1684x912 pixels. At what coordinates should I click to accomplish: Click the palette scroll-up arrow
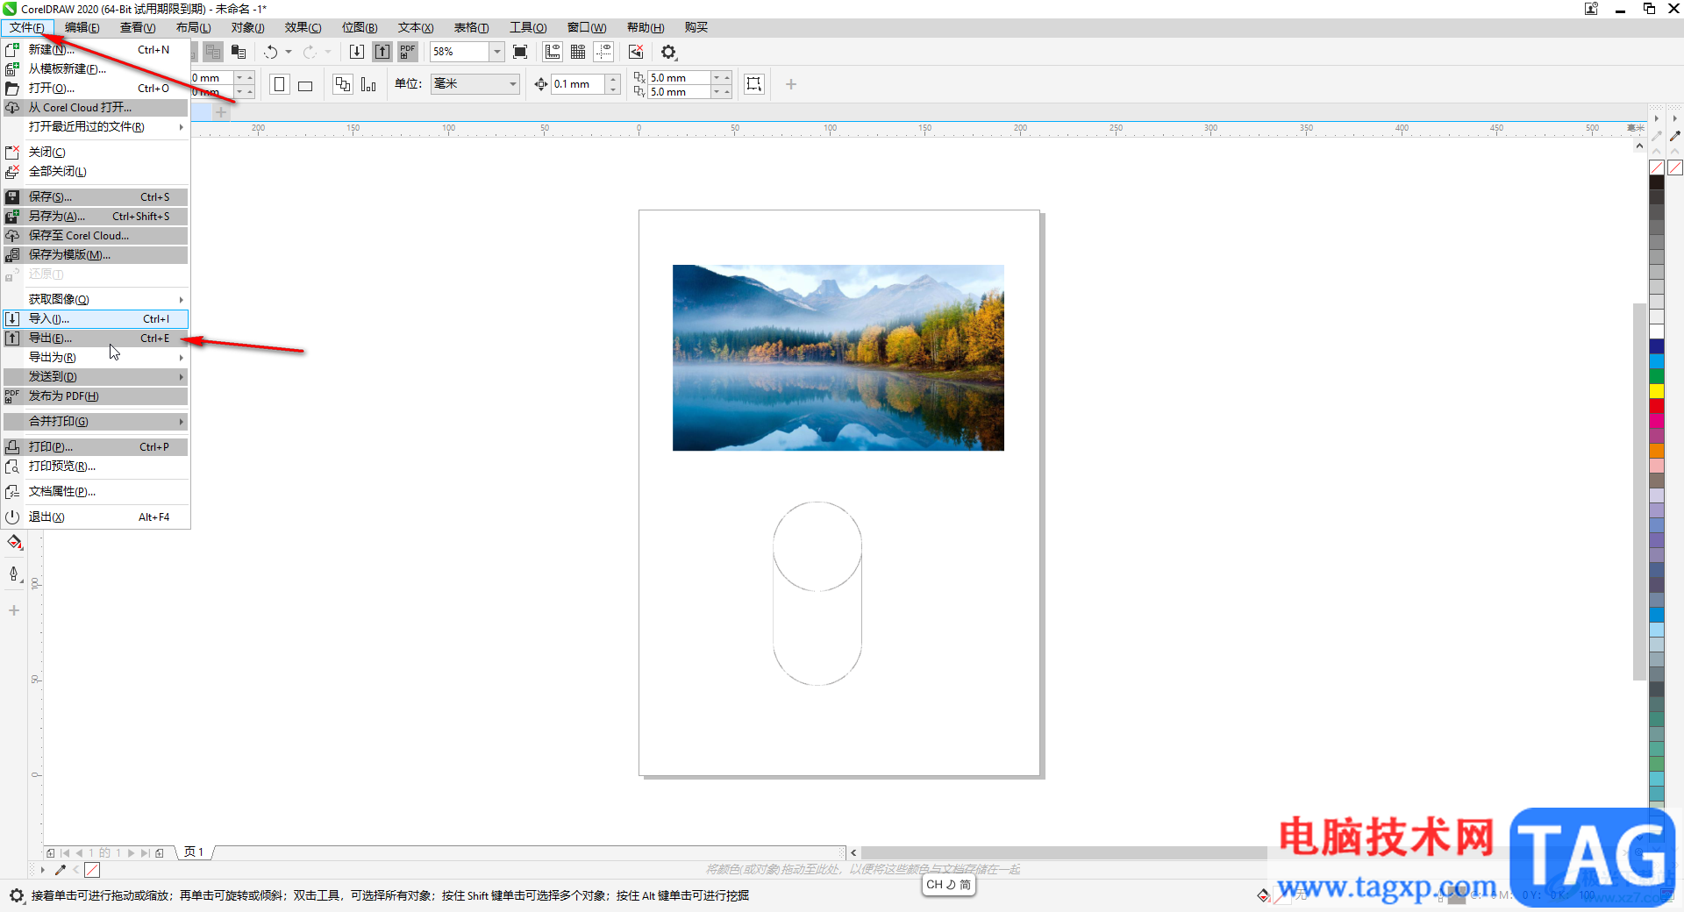point(1657,153)
